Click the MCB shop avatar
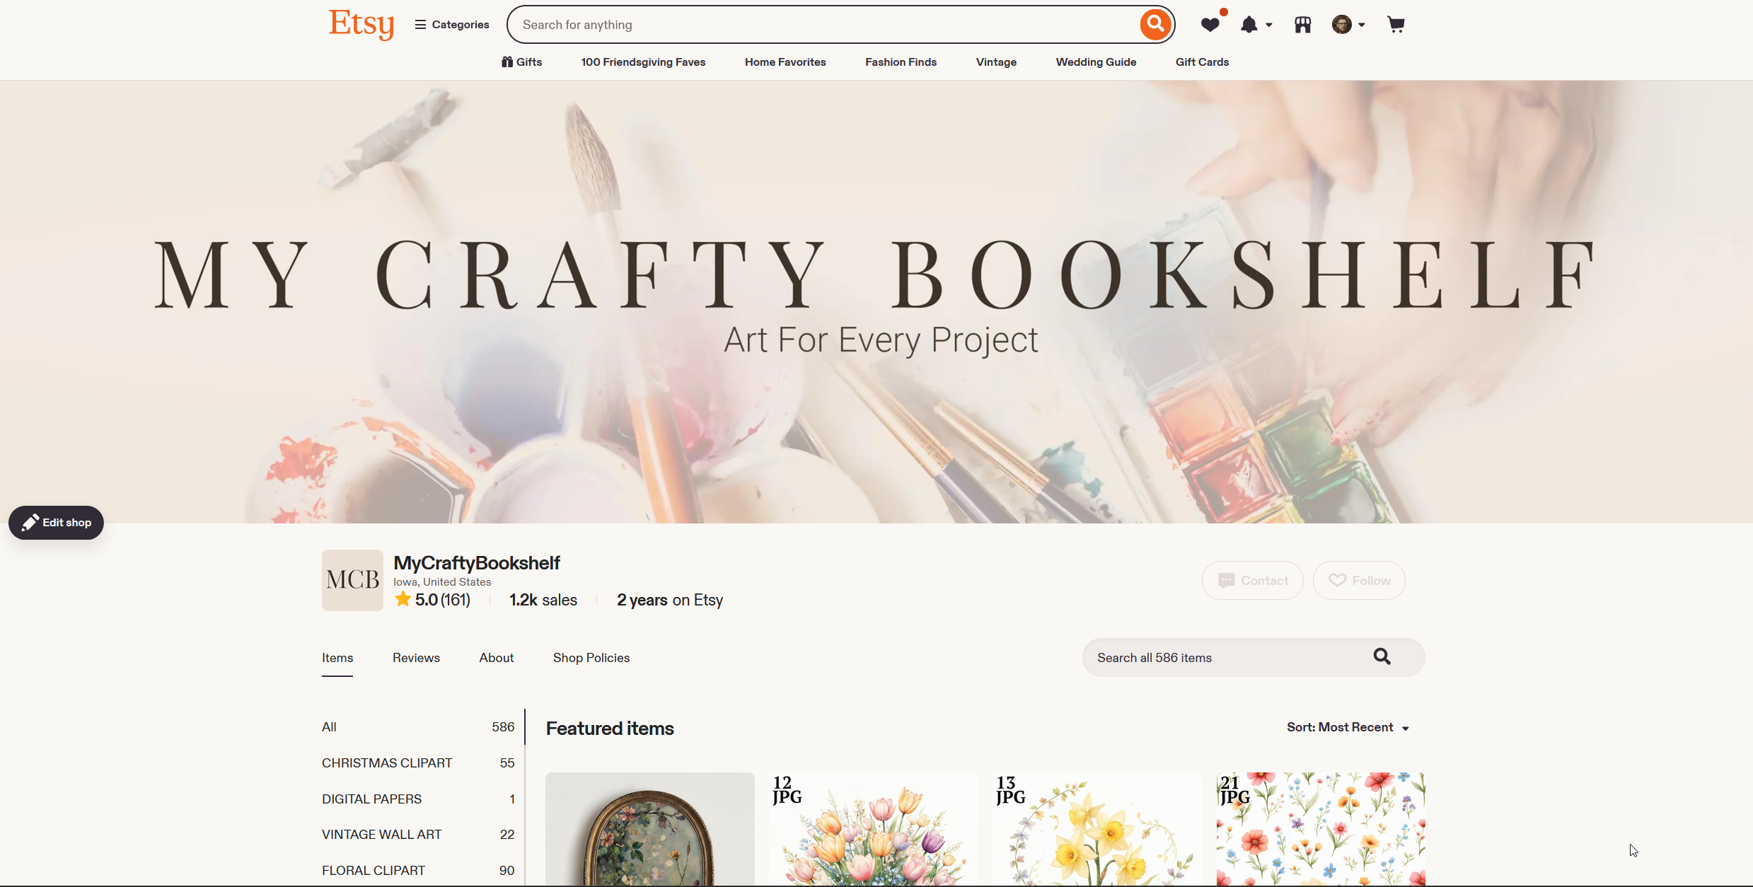 point(352,580)
